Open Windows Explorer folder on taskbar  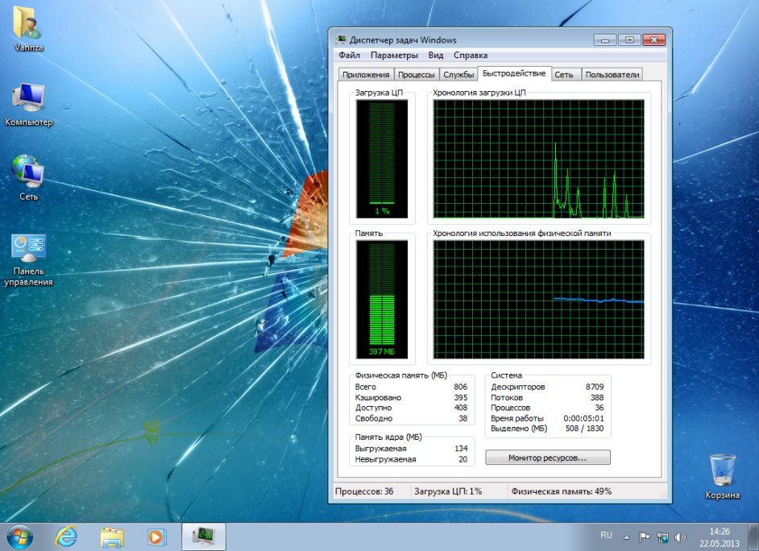click(112, 537)
